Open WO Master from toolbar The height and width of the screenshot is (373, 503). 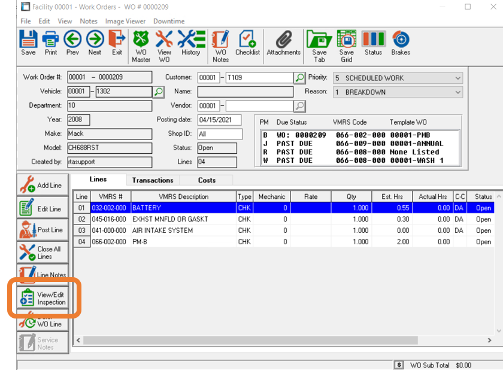141,46
